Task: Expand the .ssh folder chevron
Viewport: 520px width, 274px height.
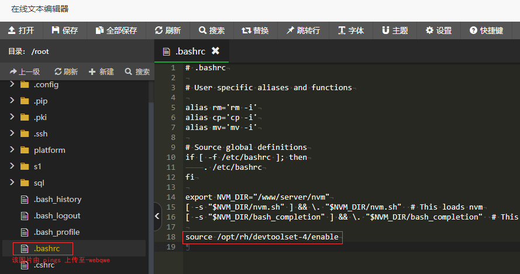Action: pyautogui.click(x=12, y=133)
